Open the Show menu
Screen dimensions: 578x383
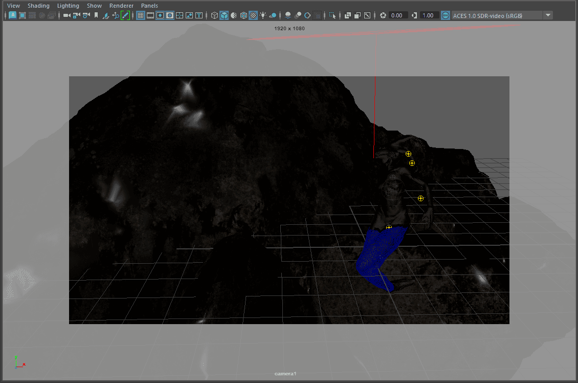point(94,6)
